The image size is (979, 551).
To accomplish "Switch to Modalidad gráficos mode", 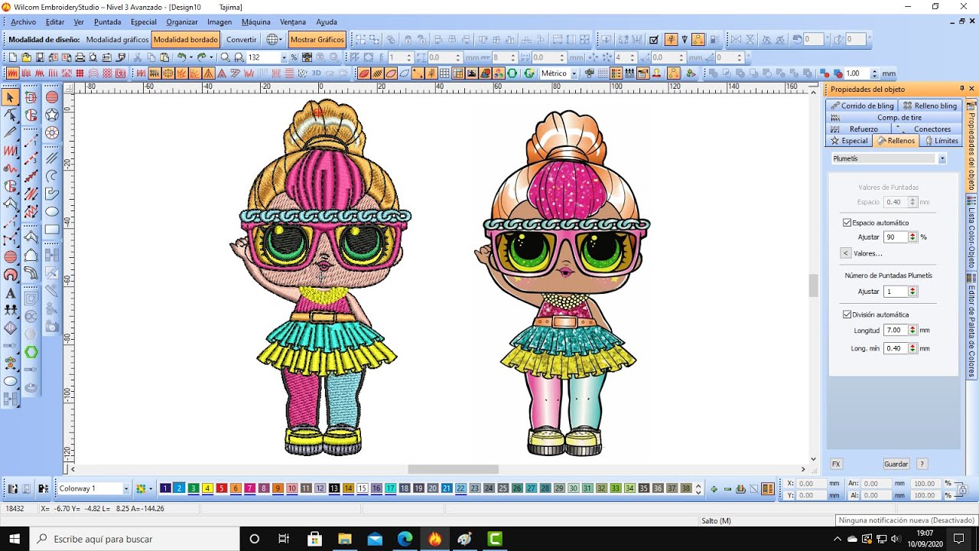I will click(x=117, y=40).
